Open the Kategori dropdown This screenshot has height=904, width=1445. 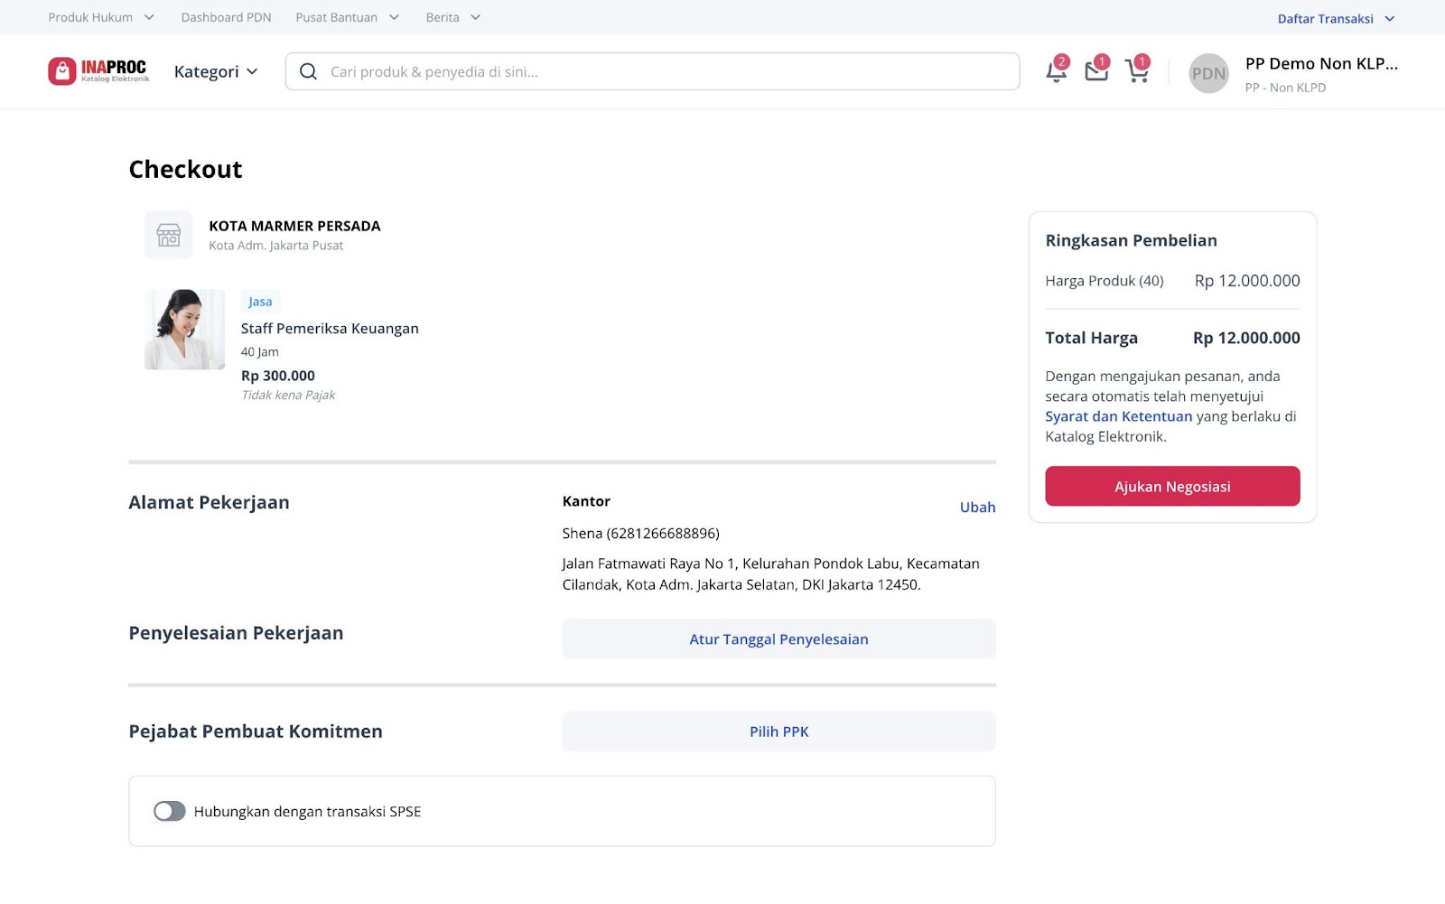coord(216,71)
